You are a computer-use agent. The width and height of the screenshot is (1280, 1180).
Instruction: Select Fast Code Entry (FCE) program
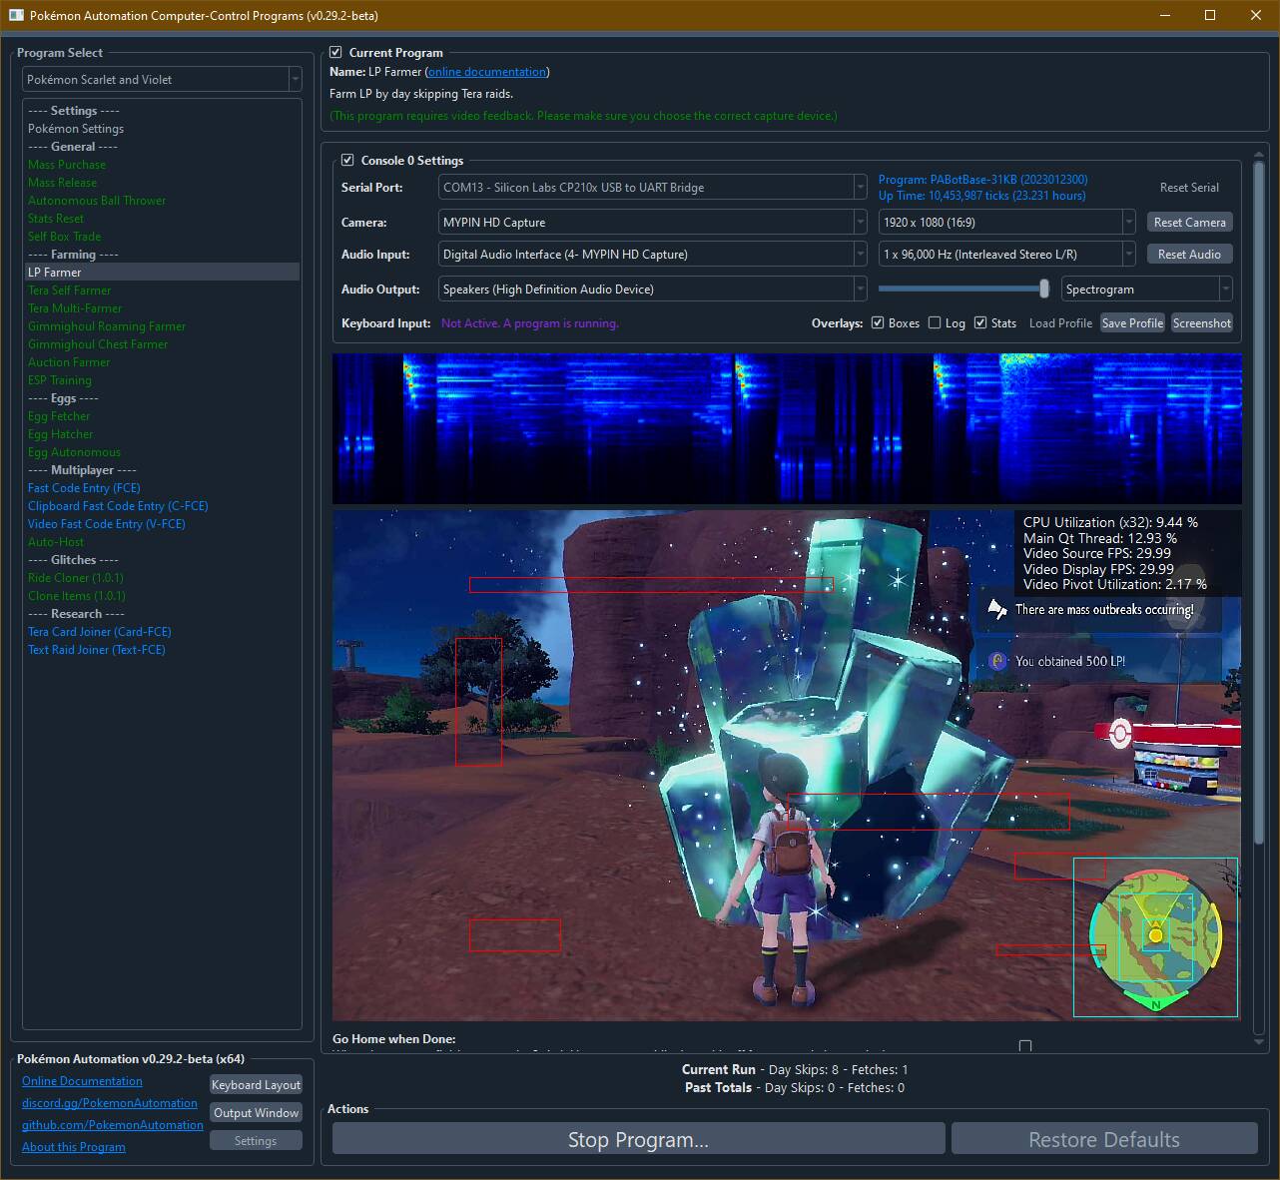coord(84,488)
